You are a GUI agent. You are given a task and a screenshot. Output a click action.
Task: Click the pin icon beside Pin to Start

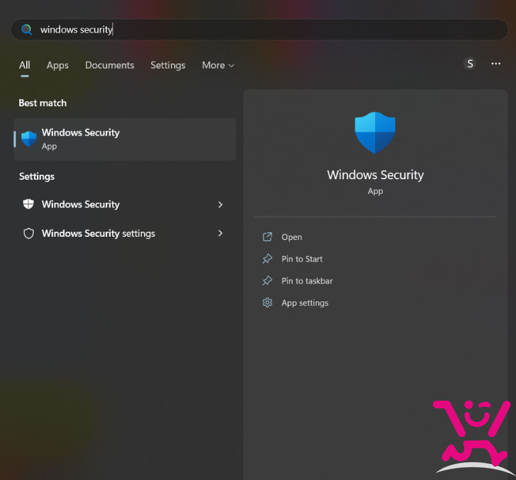tap(267, 259)
